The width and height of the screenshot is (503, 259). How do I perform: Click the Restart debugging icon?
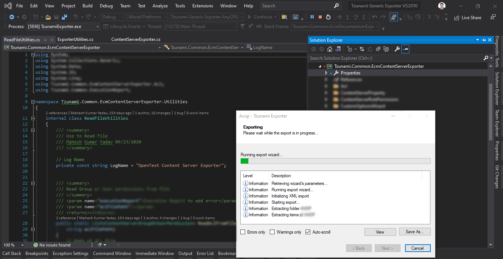328,17
